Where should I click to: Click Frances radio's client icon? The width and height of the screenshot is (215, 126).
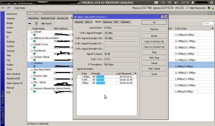(x=34, y=79)
